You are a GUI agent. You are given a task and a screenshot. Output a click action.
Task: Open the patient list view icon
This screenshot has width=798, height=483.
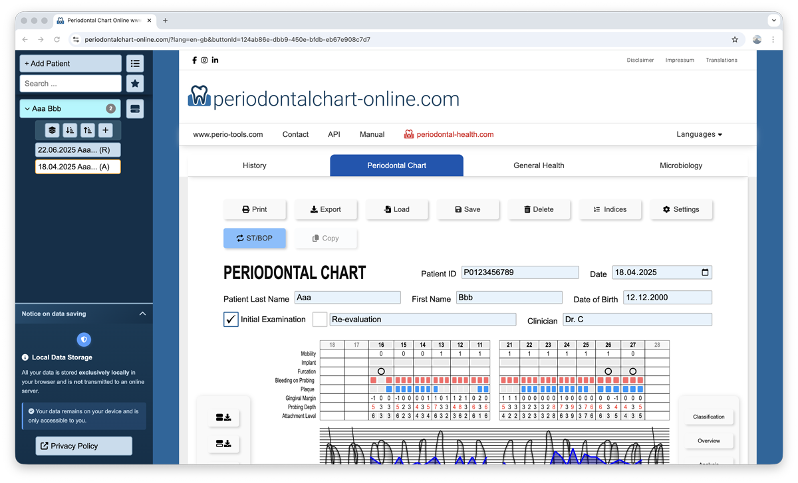tap(135, 64)
